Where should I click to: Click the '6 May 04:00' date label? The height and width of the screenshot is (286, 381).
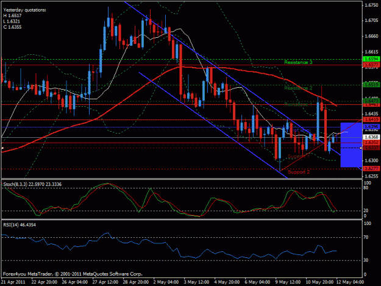258,282
